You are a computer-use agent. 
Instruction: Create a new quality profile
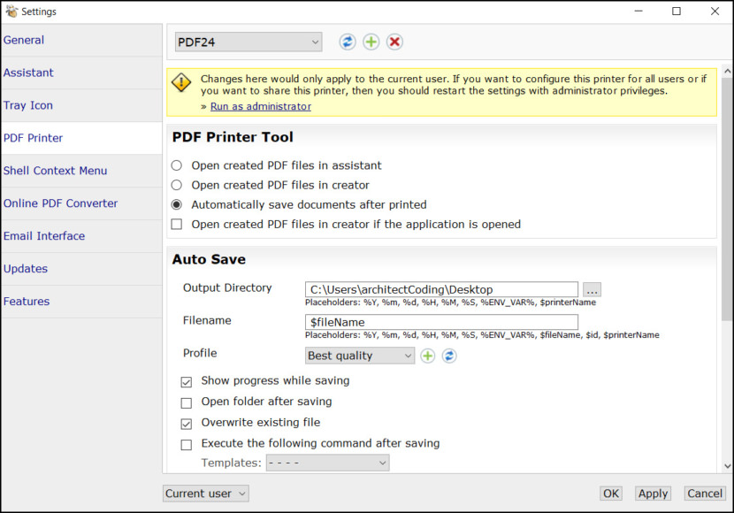point(428,355)
